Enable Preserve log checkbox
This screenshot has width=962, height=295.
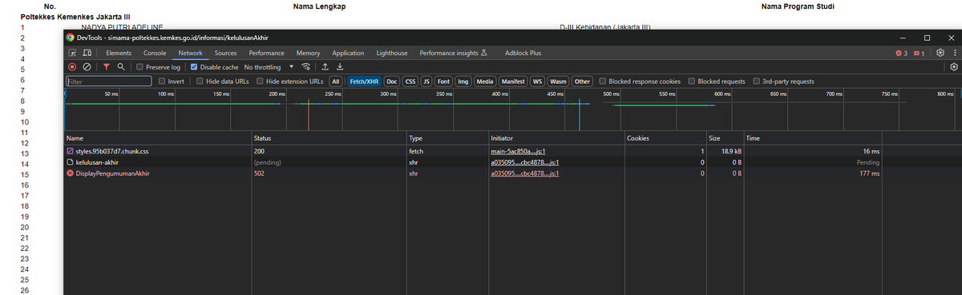click(x=140, y=67)
